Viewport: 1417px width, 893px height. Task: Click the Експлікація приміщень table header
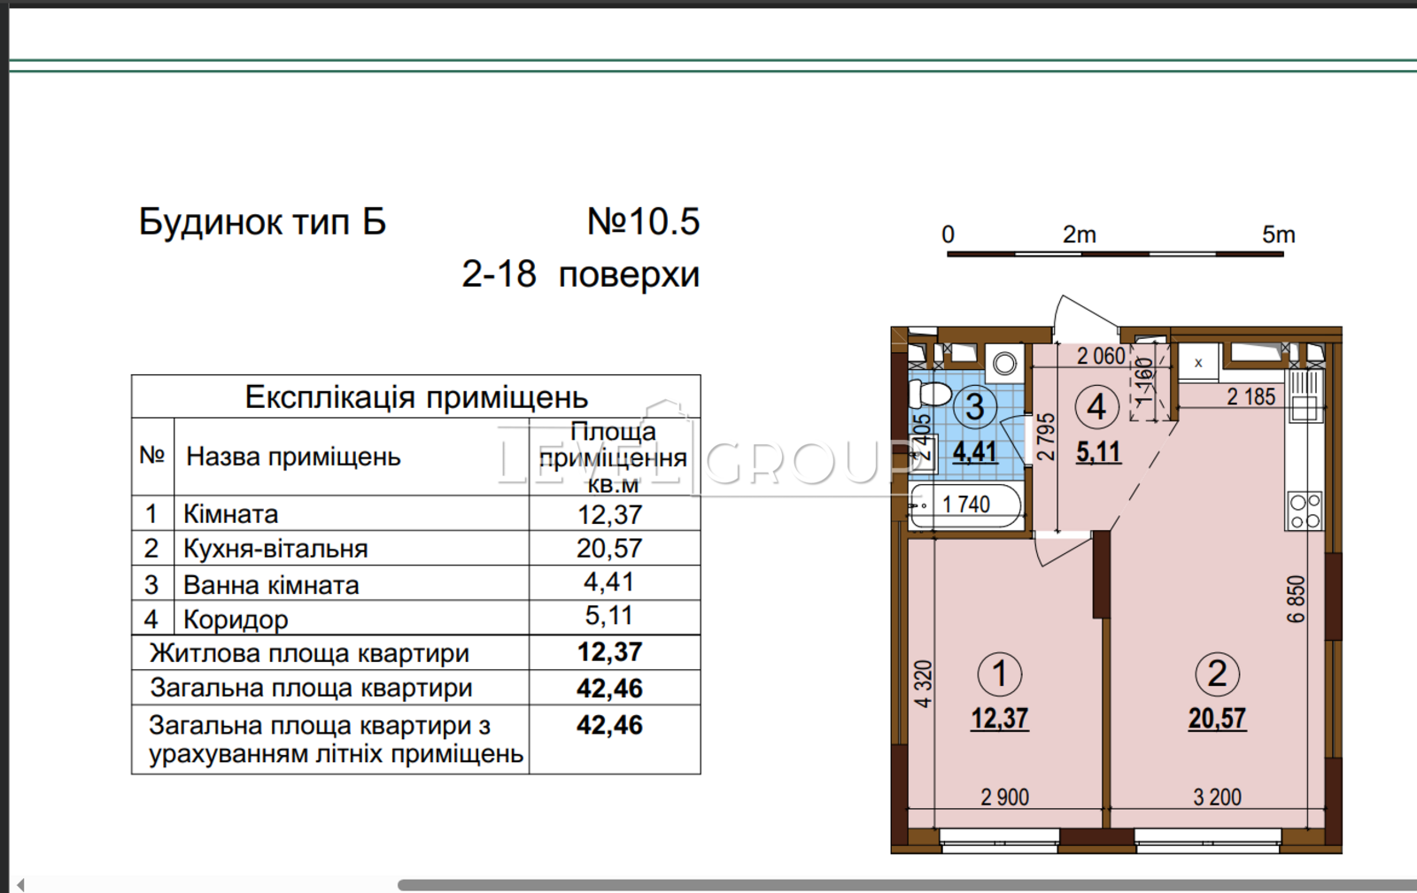(415, 397)
